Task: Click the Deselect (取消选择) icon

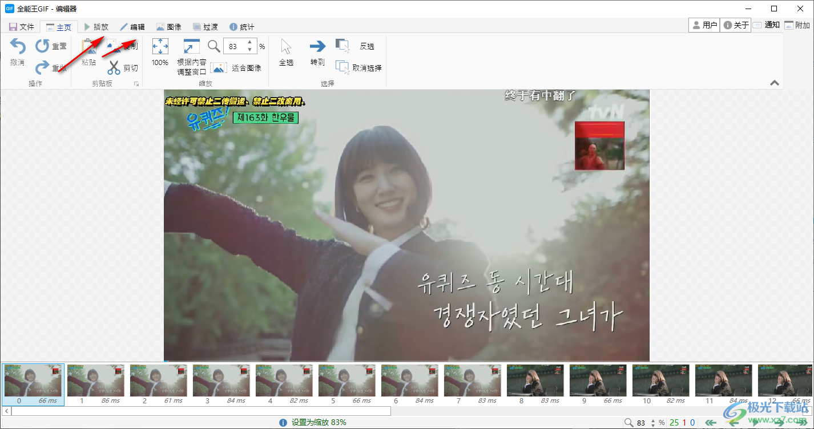Action: pos(342,67)
